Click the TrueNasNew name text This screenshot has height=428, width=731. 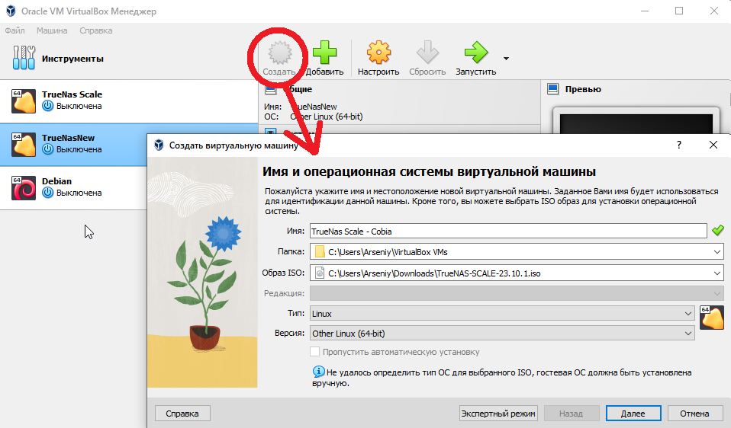pos(68,138)
